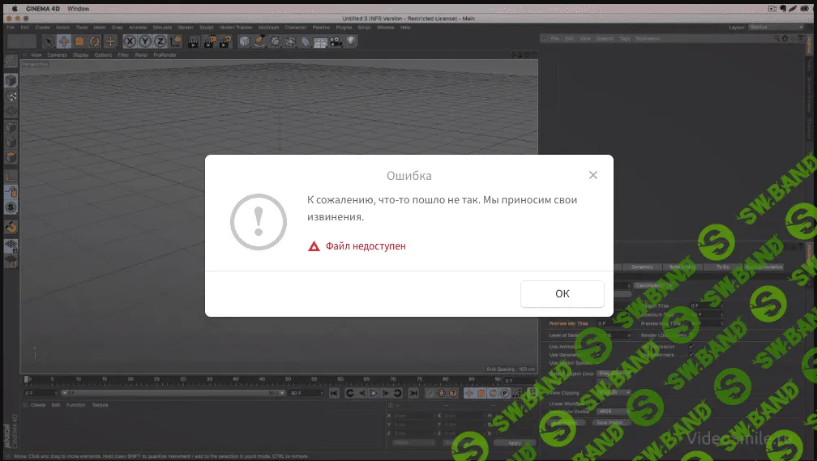Jump to the start of the animation
The height and width of the screenshot is (461, 817).
pyautogui.click(x=335, y=393)
